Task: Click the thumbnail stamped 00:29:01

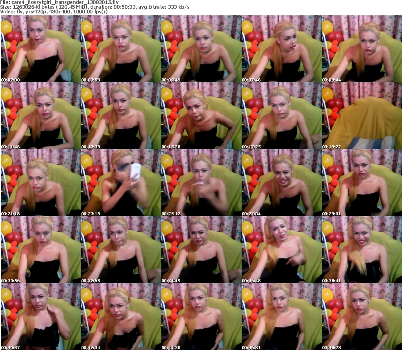Action: 362,183
